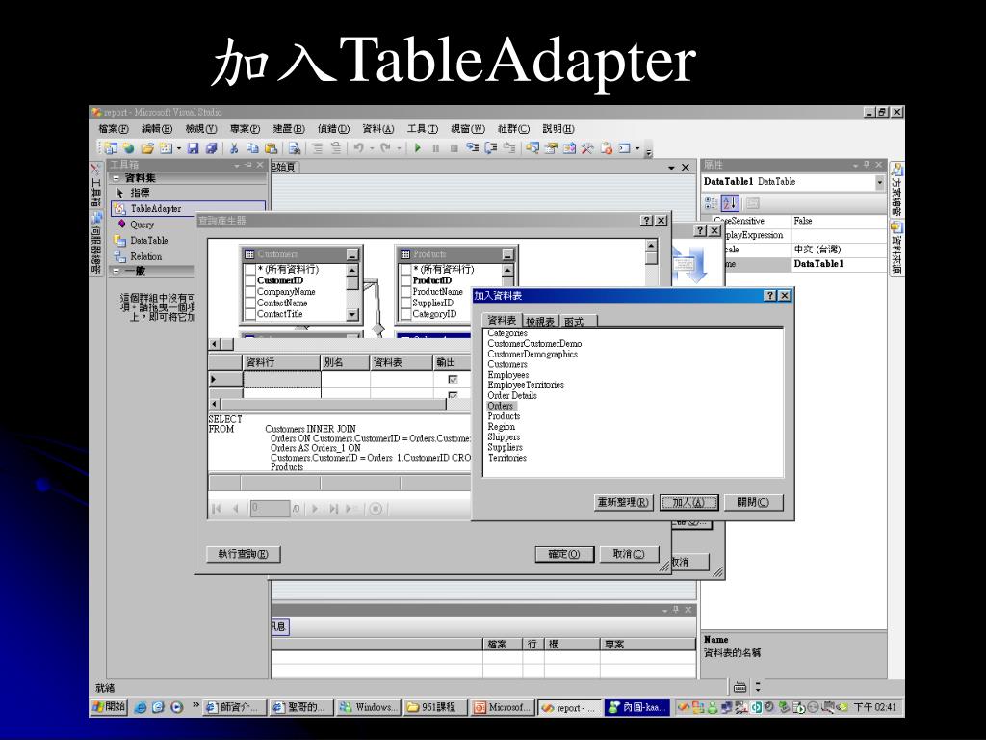This screenshot has width=986, height=740.
Task: Click the Cut (scissors) toolbar icon
Action: click(x=234, y=148)
